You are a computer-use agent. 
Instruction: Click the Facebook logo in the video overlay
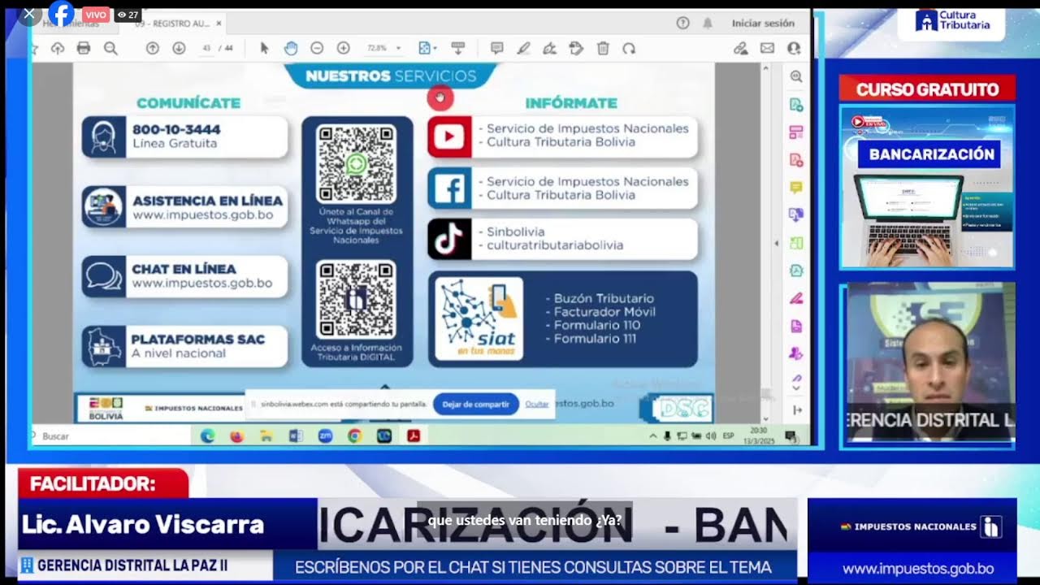(x=61, y=14)
